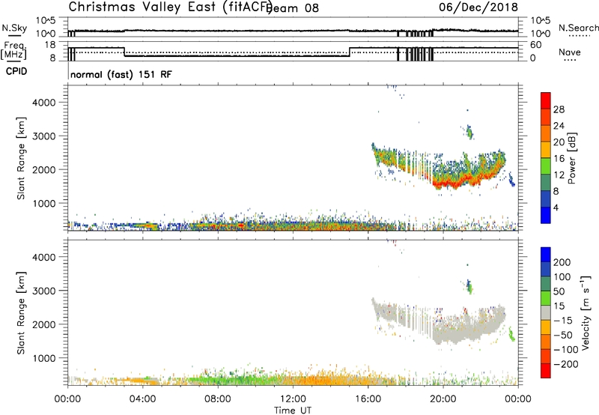Click the '28' power colorbar value
The width and height of the screenshot is (599, 415).
pos(559,109)
